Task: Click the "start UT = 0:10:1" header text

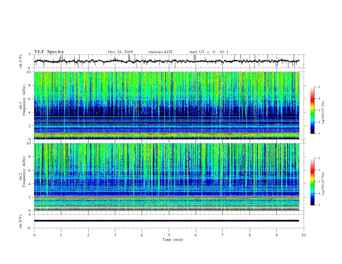Action: point(209,52)
